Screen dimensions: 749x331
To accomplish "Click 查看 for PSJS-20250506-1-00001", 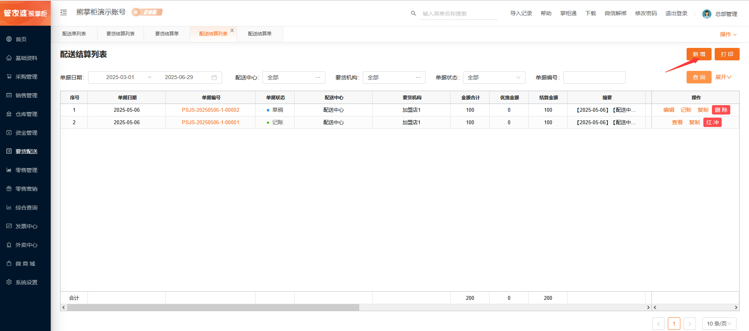I will (677, 122).
